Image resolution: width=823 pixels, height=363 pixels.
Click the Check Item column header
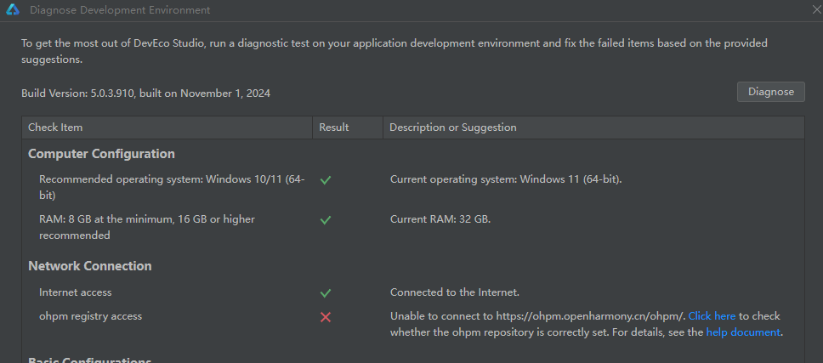pyautogui.click(x=167, y=128)
